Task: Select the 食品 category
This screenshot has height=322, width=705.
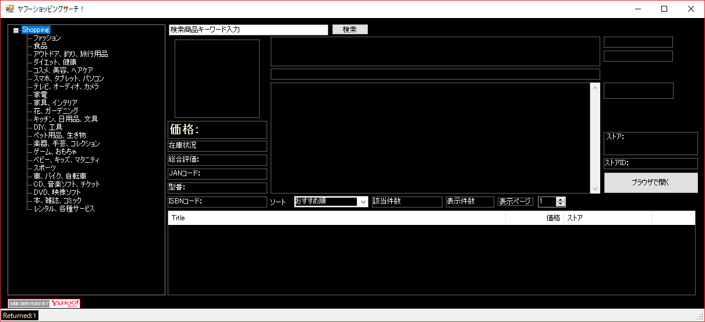Action: tap(40, 46)
